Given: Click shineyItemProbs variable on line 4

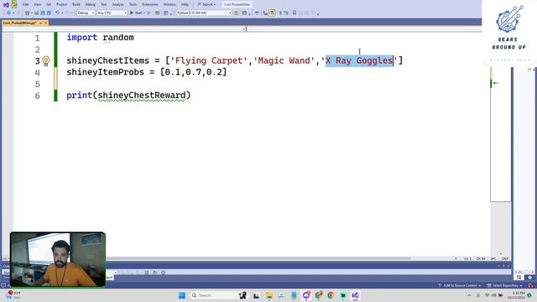Looking at the screenshot, I should [105, 72].
